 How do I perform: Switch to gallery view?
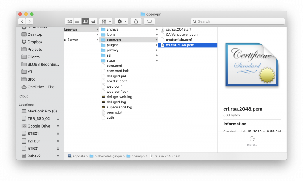[x=93, y=21]
